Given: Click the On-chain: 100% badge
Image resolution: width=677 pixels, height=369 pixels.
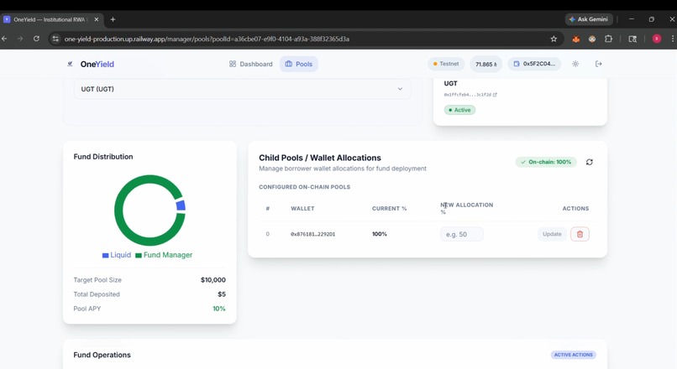Looking at the screenshot, I should [546, 162].
